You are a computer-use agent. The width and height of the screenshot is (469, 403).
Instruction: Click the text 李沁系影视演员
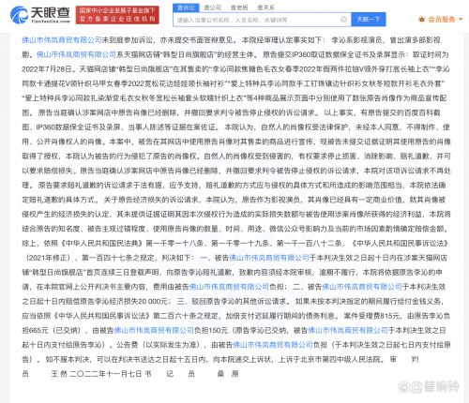(x=356, y=40)
